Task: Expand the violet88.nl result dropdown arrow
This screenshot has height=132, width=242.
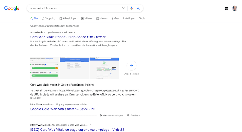Action: tap(90, 125)
